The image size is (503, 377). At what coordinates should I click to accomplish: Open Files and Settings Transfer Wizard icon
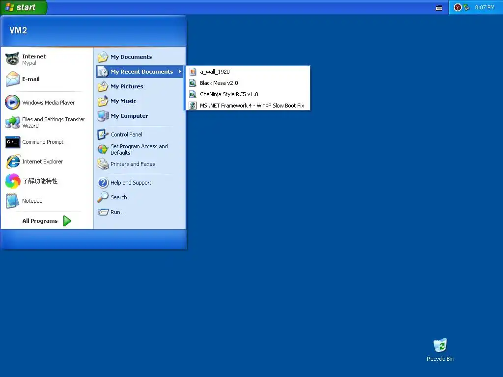[12, 122]
